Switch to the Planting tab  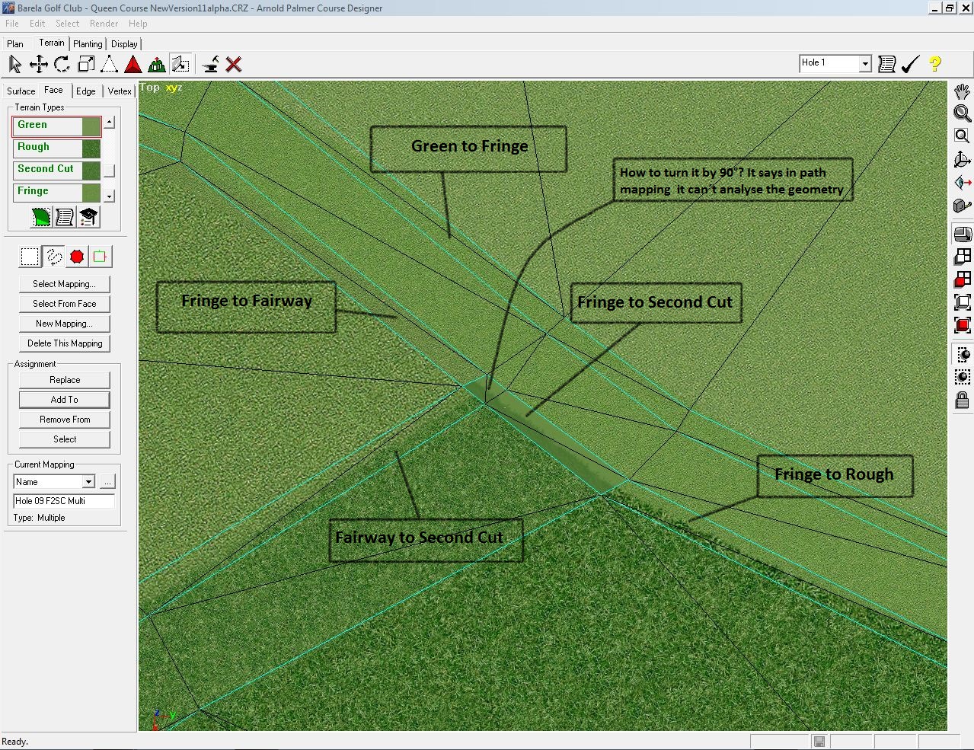[x=88, y=44]
